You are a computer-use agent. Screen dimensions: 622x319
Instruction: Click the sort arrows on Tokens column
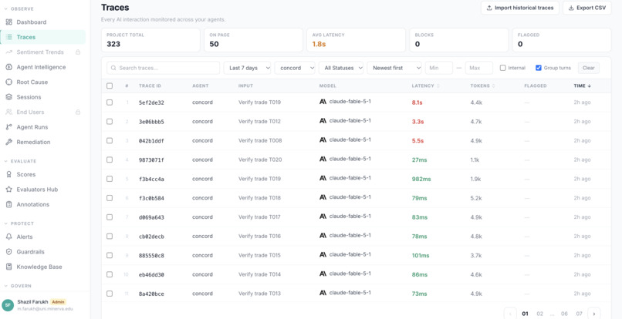[493, 86]
